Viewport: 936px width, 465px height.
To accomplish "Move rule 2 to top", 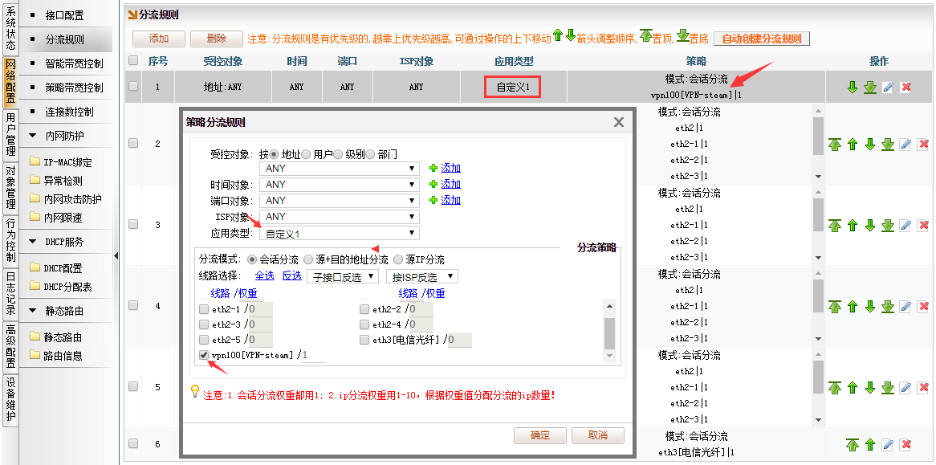I will tap(835, 144).
